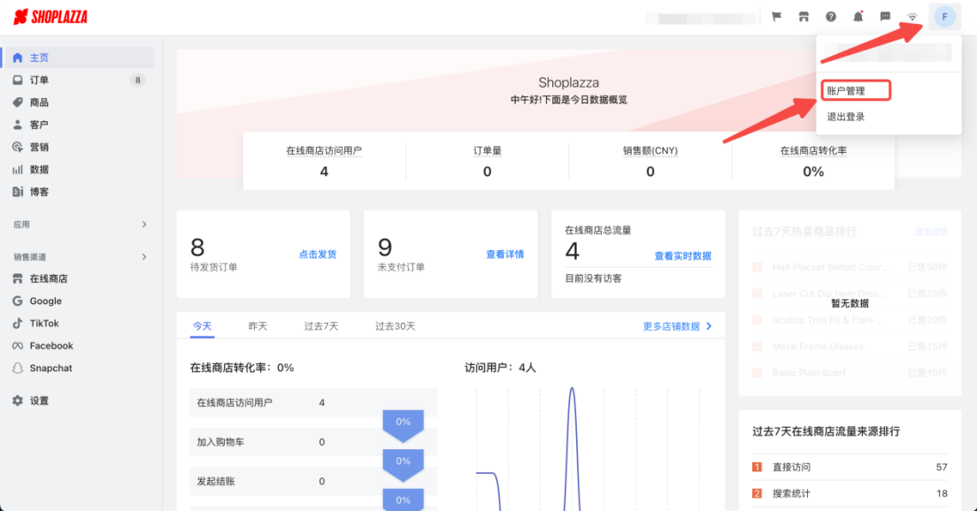Image resolution: width=977 pixels, height=511 pixels.
Task: Click the 在线商店总流量 heading
Action: 598,230
